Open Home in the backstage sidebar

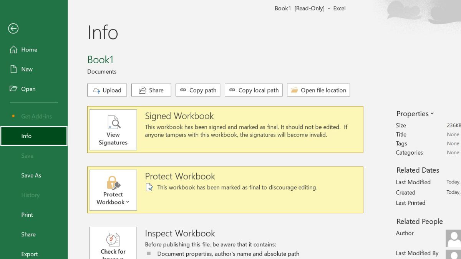[34, 49]
